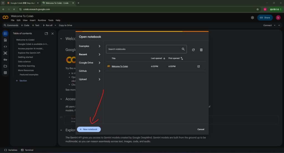
Task: Open the Variable inspector sidebar icon
Action: 5,53
